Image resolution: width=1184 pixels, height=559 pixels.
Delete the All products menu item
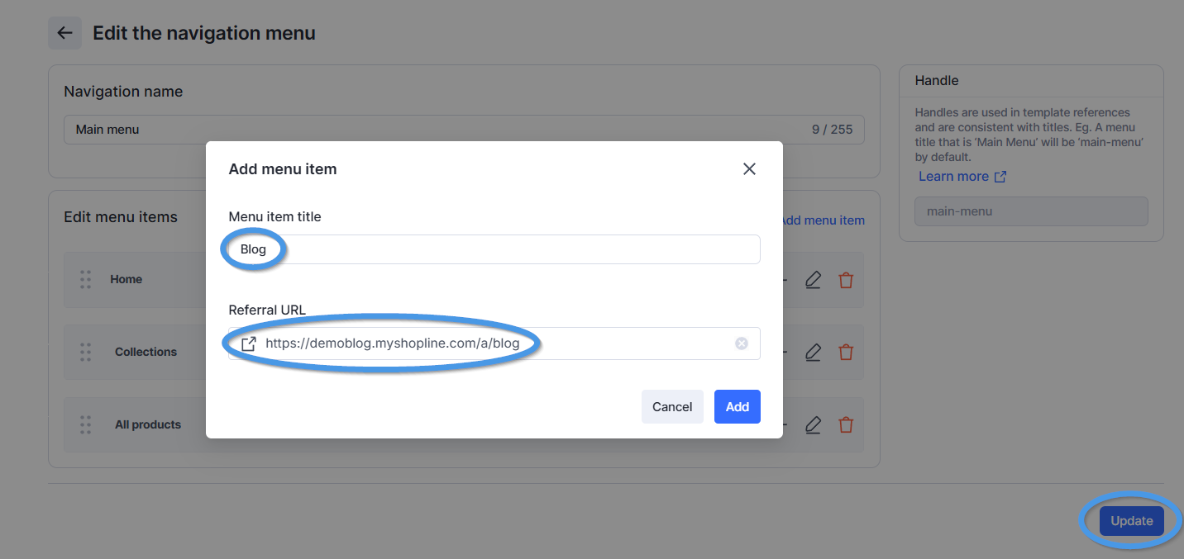846,425
